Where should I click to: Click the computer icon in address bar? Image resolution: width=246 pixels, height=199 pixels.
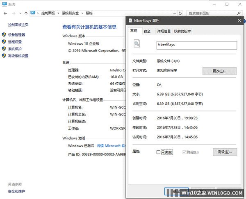[33, 13]
